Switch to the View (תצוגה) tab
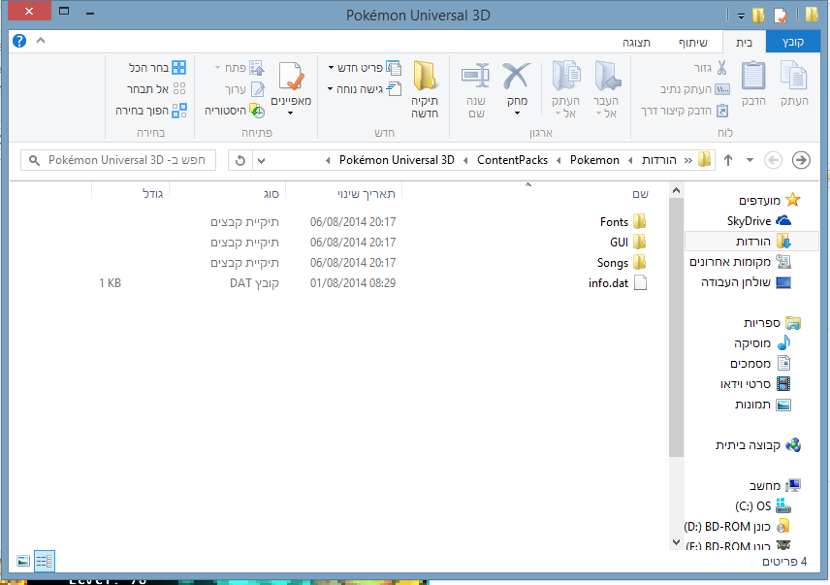The image size is (830, 585). (x=636, y=43)
